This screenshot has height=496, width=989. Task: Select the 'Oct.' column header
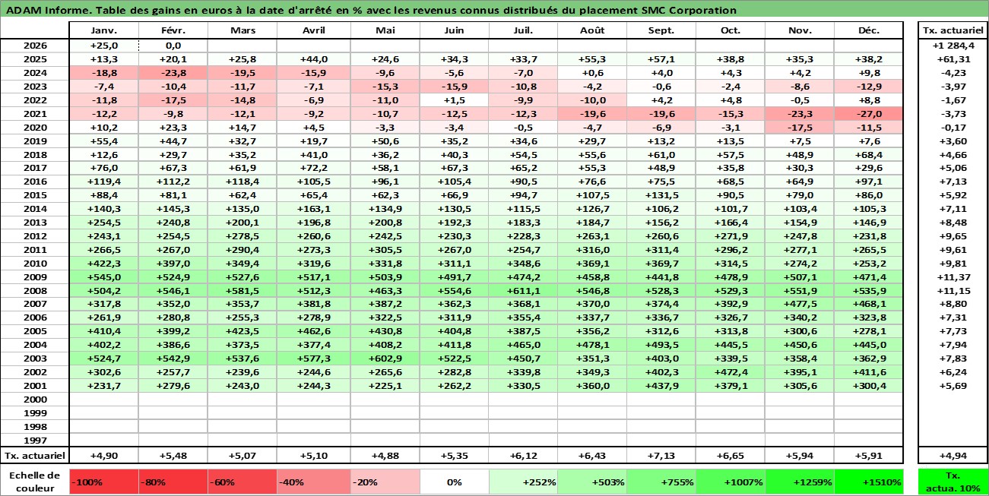tap(731, 30)
